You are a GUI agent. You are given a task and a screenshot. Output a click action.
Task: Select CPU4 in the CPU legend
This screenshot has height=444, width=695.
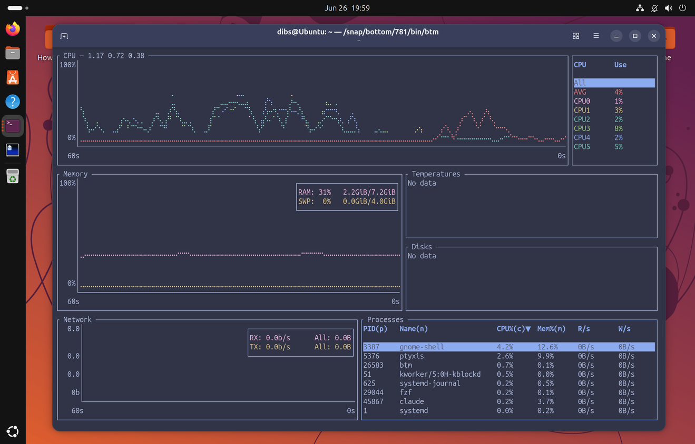(x=614, y=137)
